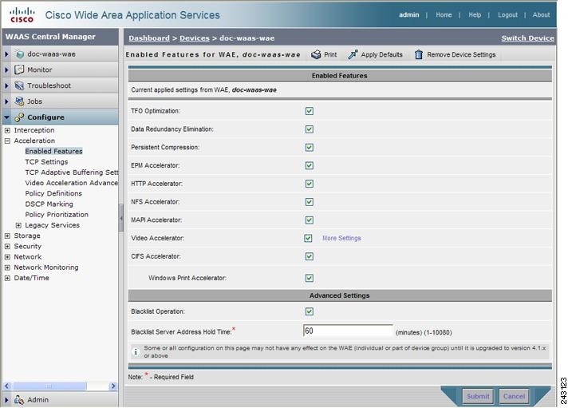Expand the Storage tree node
The height and width of the screenshot is (408, 568).
coord(7,236)
